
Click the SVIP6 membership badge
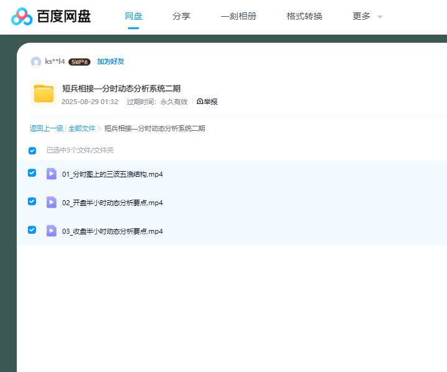[79, 62]
